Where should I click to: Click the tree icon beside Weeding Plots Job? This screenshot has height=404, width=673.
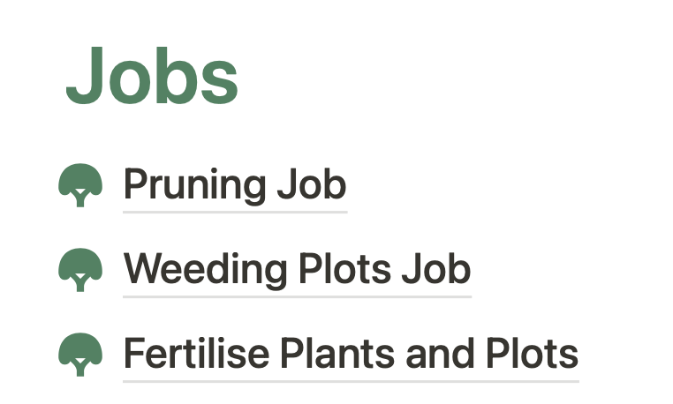click(x=80, y=269)
